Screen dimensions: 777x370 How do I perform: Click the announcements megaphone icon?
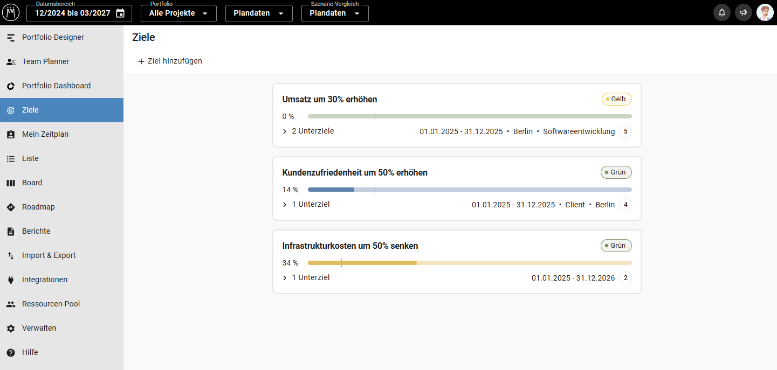(744, 12)
